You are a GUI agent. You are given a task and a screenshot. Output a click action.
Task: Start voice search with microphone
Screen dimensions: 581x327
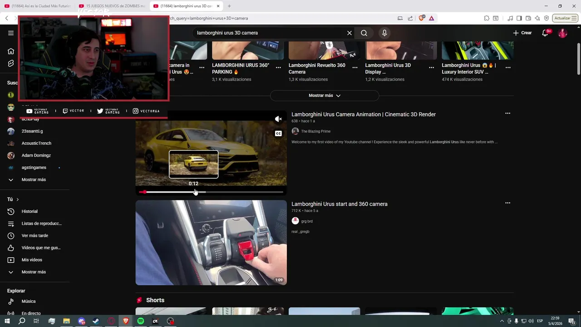click(x=384, y=33)
